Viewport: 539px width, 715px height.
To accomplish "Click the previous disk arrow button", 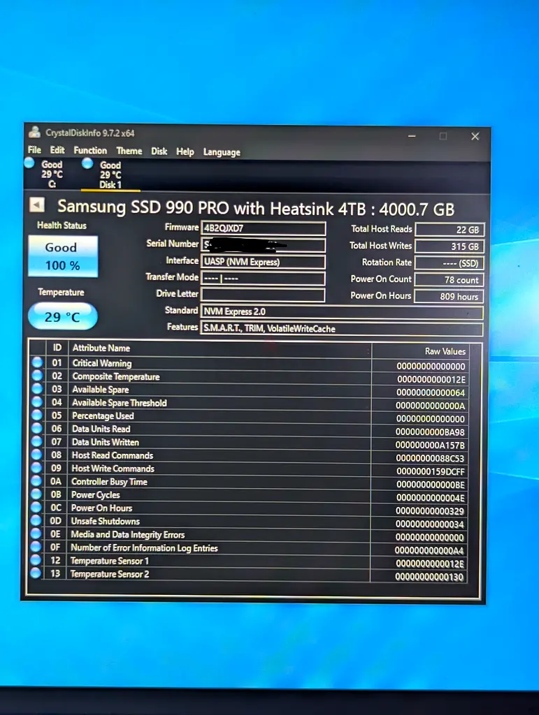I will (37, 205).
